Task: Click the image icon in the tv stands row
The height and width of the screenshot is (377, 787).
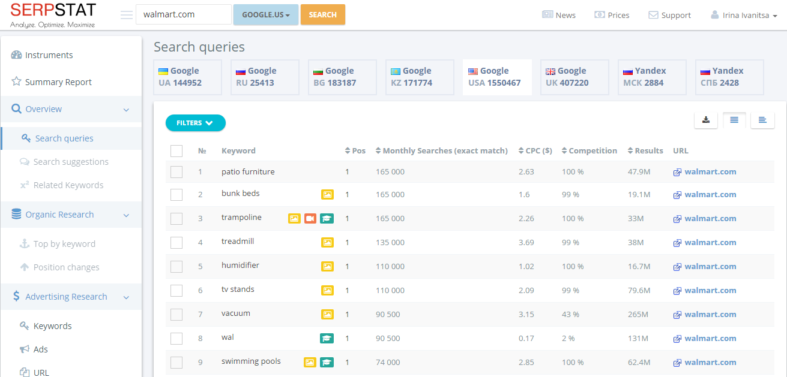Action: point(327,290)
